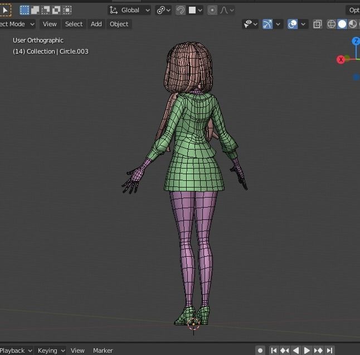
Task: Toggle viewport overlays display
Action: tap(293, 24)
